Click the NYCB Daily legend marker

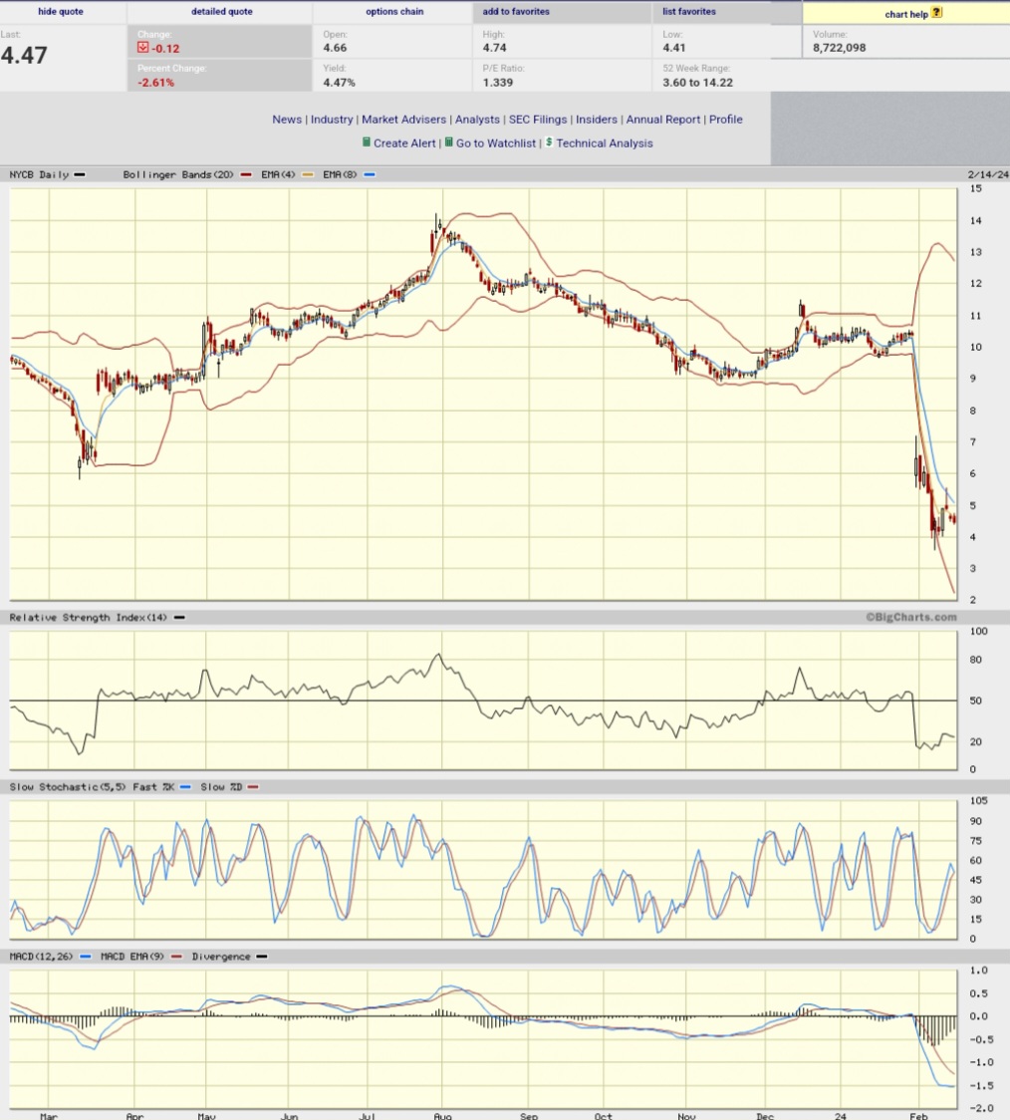79,174
